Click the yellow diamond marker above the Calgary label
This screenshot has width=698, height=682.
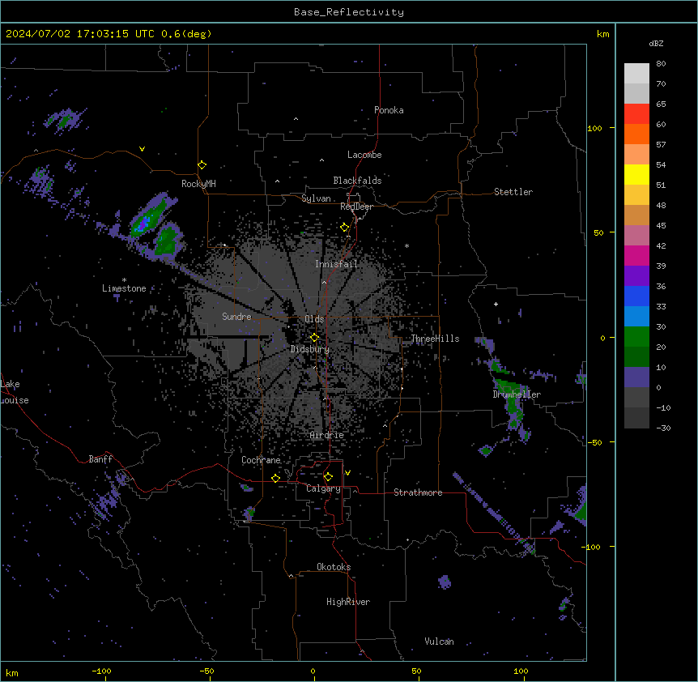point(328,477)
